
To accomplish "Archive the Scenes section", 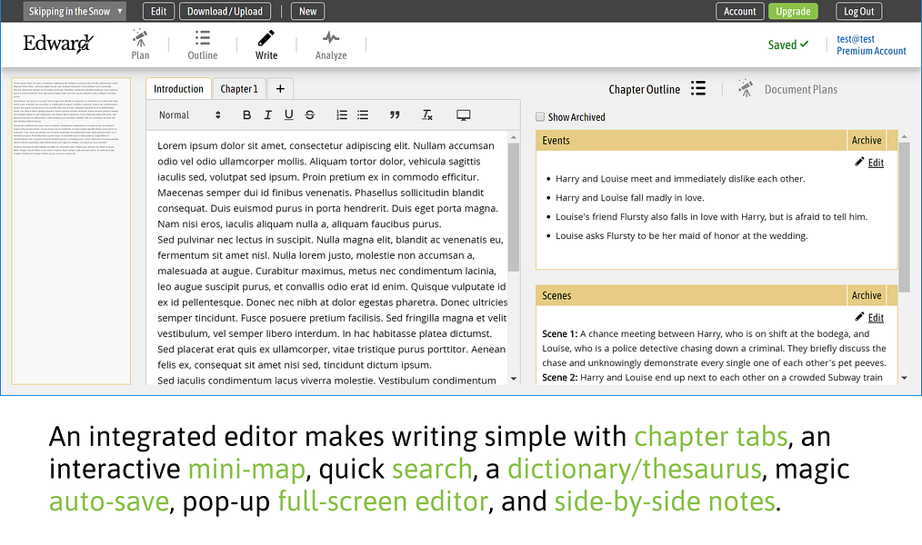I will (x=866, y=295).
